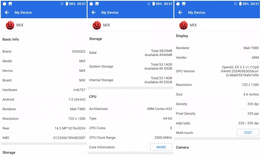Tap image notification icon on Display screen
This screenshot has width=261, height=157.
(x=184, y=4)
